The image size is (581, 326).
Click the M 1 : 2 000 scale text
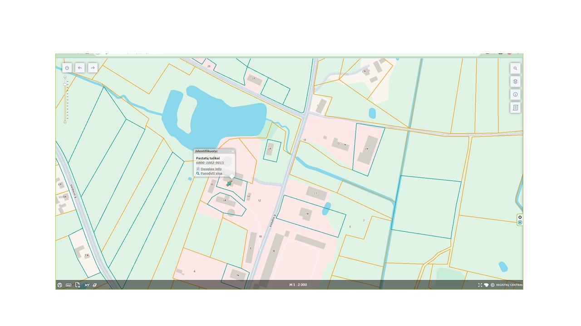click(x=298, y=285)
